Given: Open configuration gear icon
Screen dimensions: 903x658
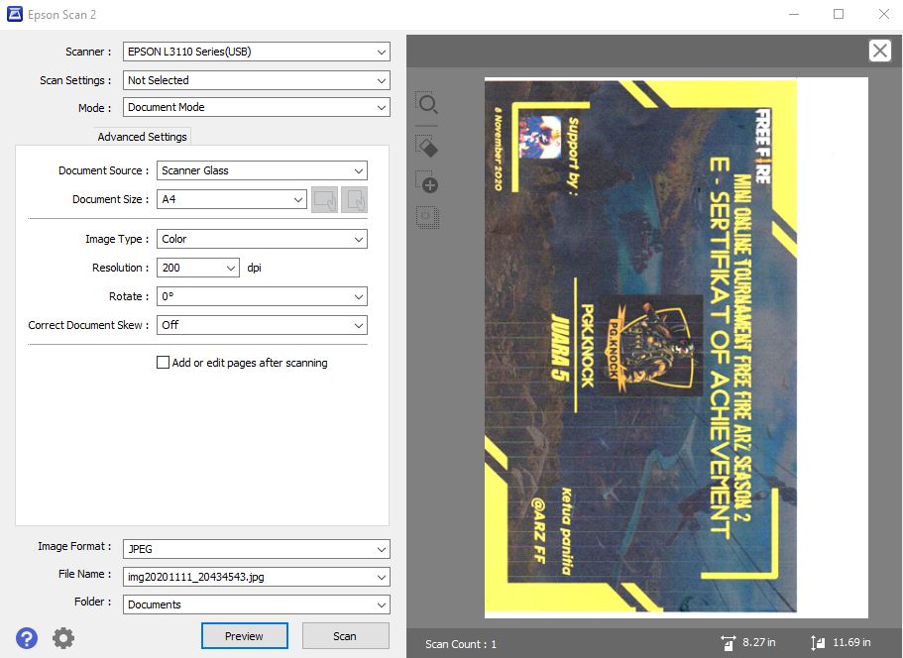Looking at the screenshot, I should point(63,638).
